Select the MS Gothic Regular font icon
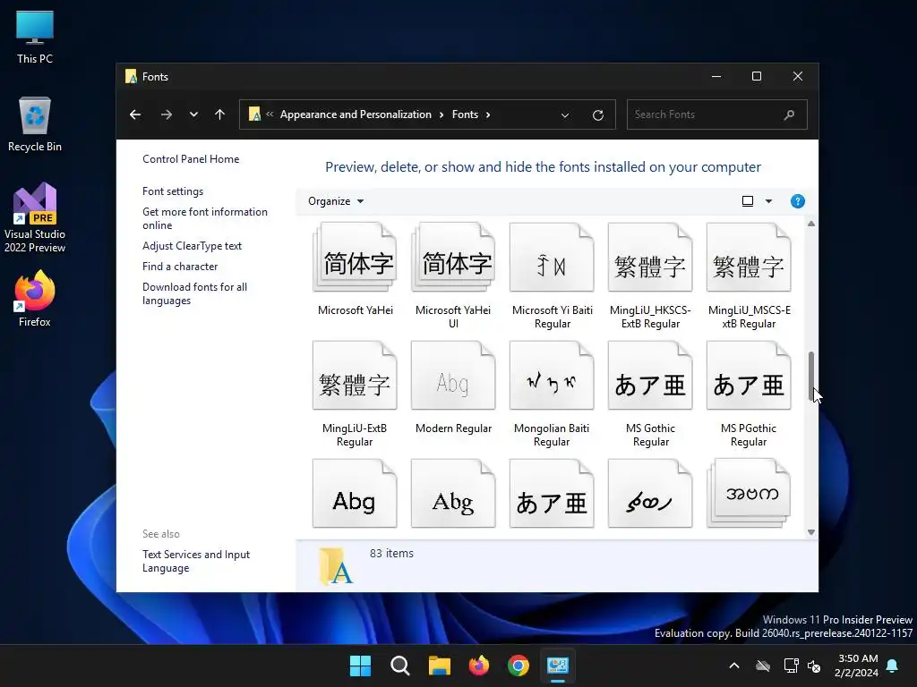This screenshot has width=917, height=687. point(650,376)
